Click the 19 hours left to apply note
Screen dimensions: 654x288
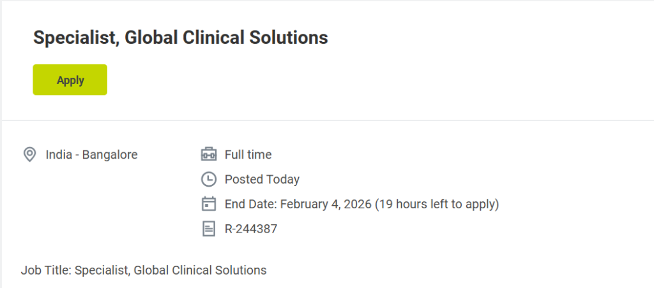point(437,204)
